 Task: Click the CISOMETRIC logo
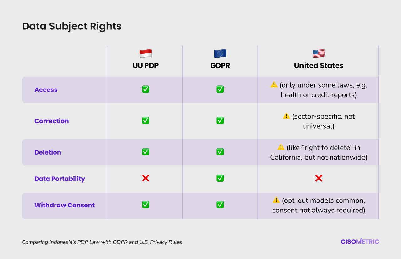click(x=360, y=241)
